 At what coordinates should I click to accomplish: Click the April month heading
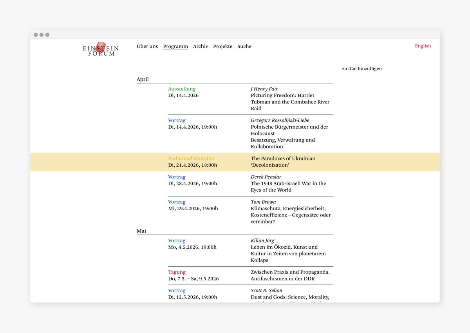pos(143,79)
